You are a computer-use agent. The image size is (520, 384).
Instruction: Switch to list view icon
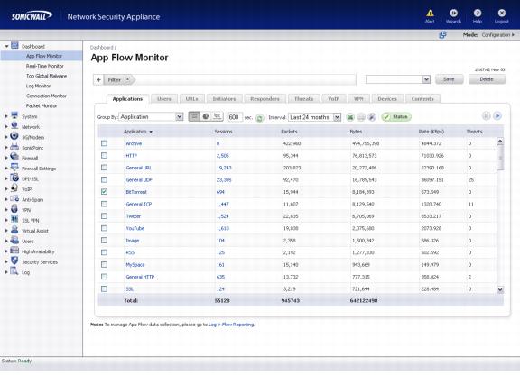click(x=194, y=116)
